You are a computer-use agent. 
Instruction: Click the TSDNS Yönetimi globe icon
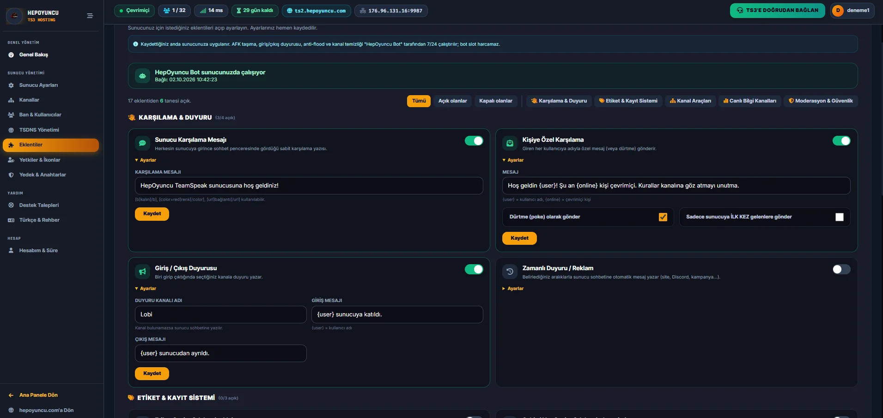tap(11, 130)
